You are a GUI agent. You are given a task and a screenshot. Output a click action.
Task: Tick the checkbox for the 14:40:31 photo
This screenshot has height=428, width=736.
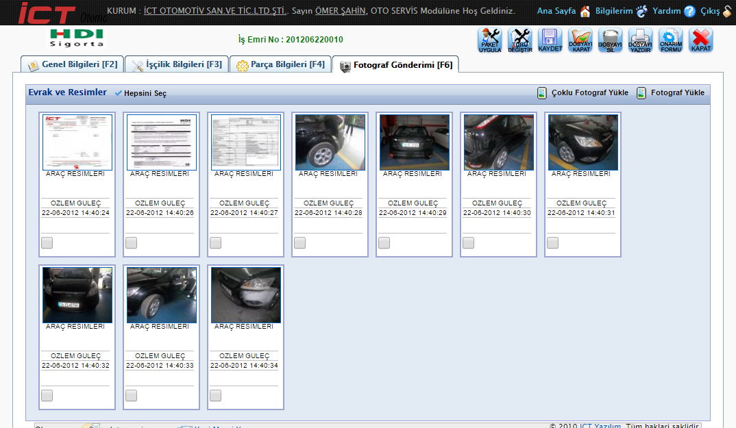[553, 242]
